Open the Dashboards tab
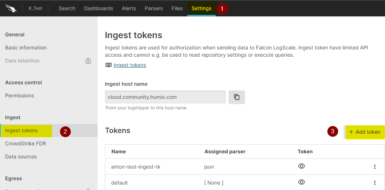385x190 pixels. tap(98, 8)
